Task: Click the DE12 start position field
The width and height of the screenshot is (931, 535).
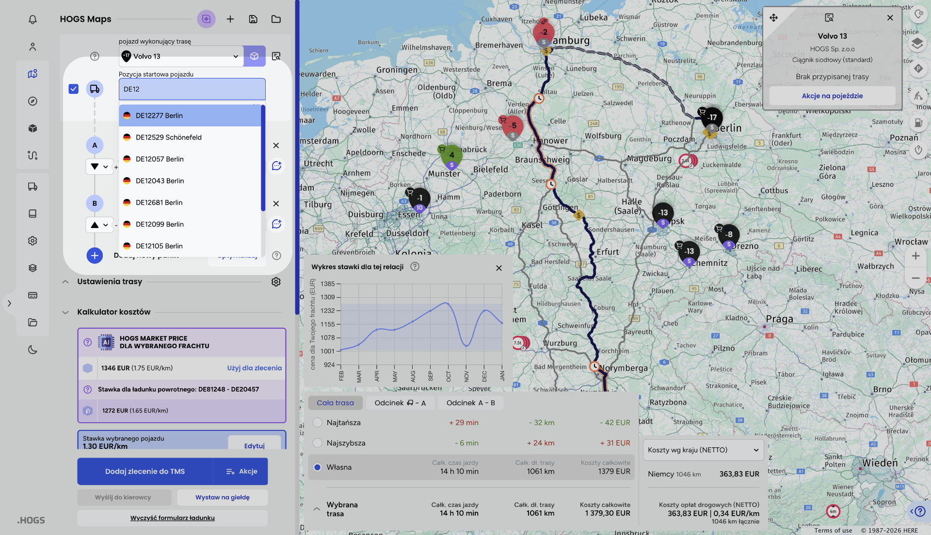Action: 192,89
